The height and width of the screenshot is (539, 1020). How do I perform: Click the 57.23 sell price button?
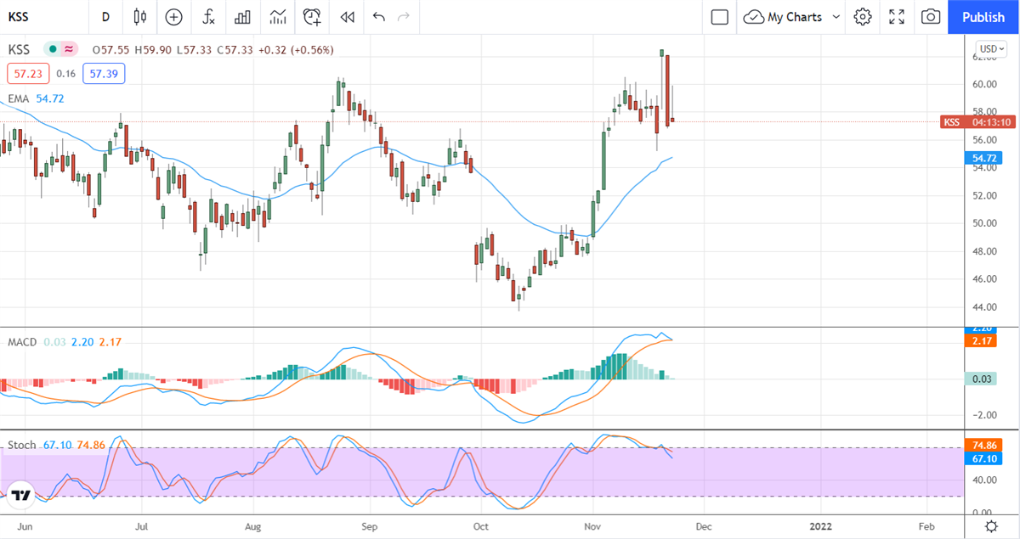[x=28, y=74]
